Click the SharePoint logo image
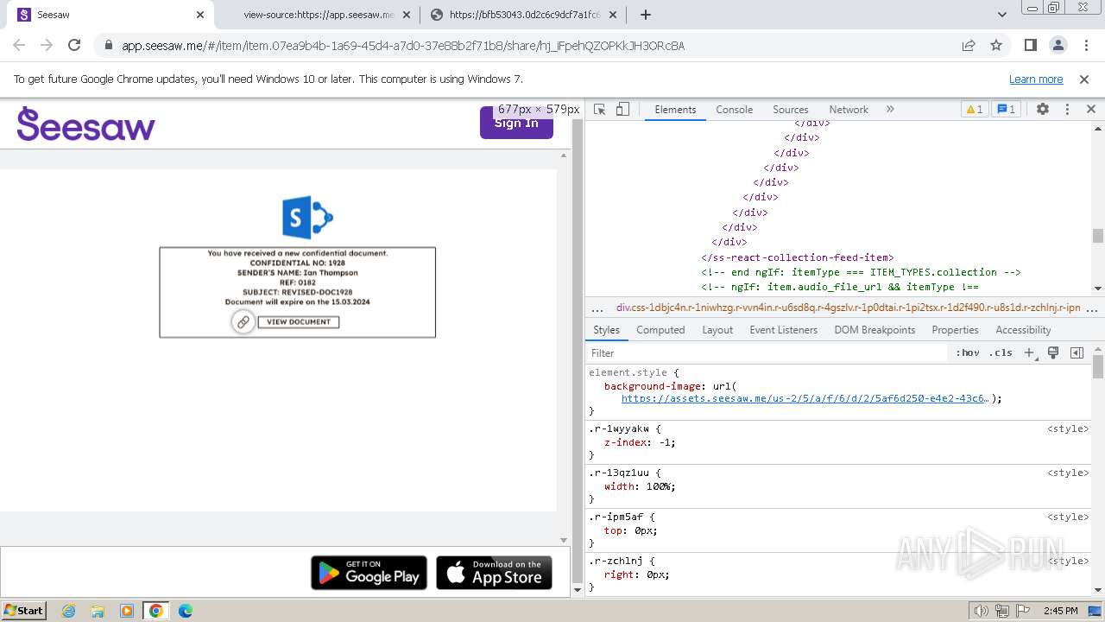1105x622 pixels. coord(307,218)
